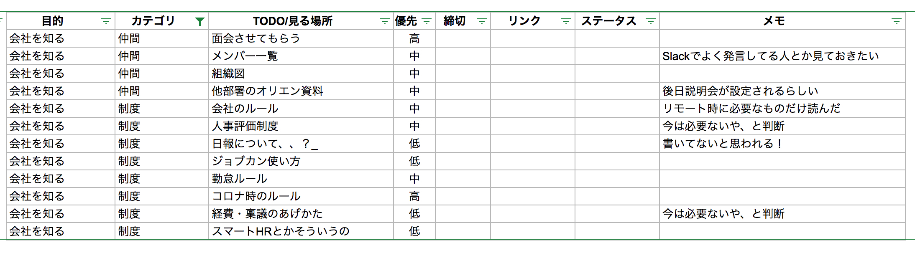Click the 組織図 TODO cell
915x253 pixels.
[228, 73]
